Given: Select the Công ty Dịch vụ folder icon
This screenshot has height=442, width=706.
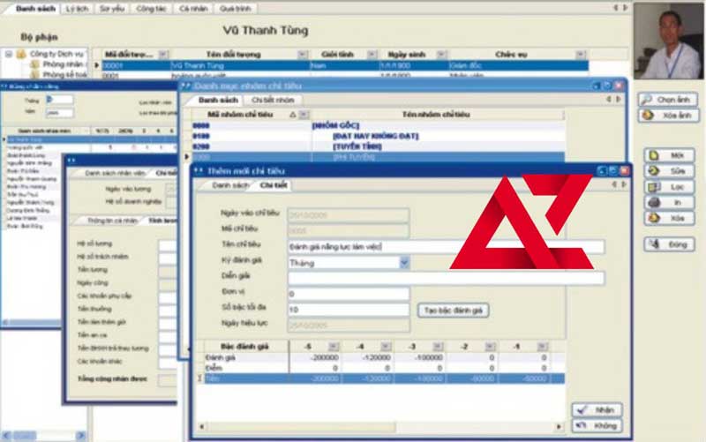Looking at the screenshot, I should point(21,54).
